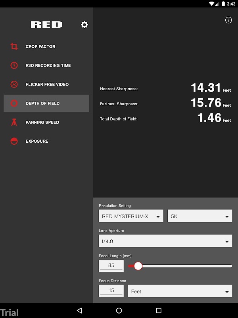Click the Panning Speed tripod icon
Screen dimensions: 238x318
14,122
